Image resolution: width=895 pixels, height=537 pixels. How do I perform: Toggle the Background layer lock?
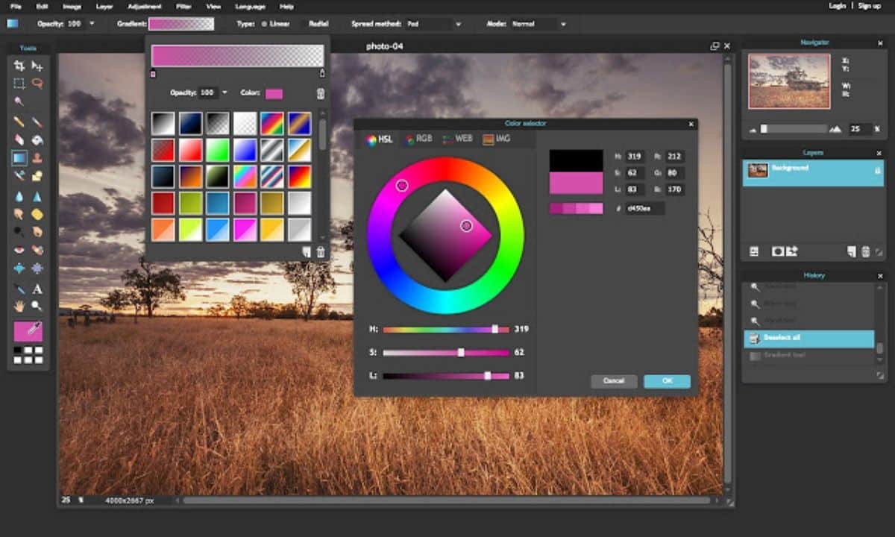tap(877, 171)
